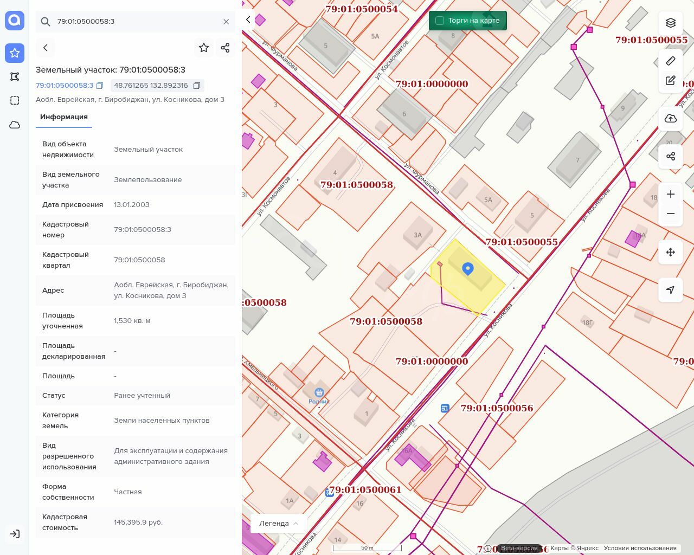Add this parcel to favorites
Screen dimensions: 694x555
[204, 48]
